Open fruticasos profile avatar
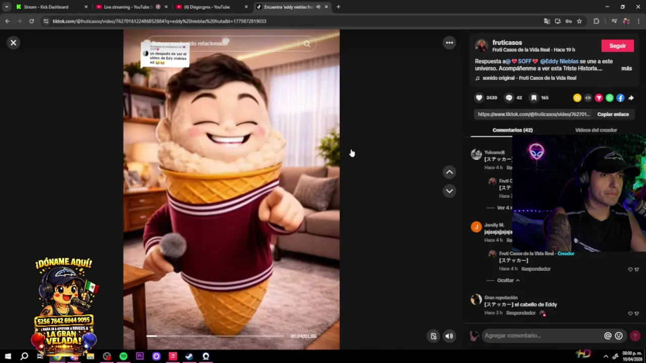The width and height of the screenshot is (646, 363). 481,46
